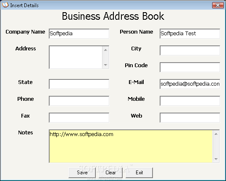
Task: Close the Insert Details window
Action: coord(218,5)
